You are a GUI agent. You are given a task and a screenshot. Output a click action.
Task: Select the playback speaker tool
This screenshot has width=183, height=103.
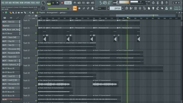point(33,13)
